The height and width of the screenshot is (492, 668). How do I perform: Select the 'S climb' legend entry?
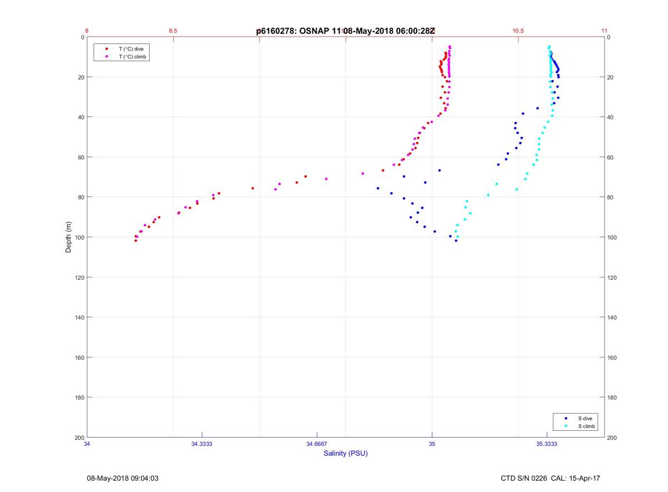[x=587, y=426]
